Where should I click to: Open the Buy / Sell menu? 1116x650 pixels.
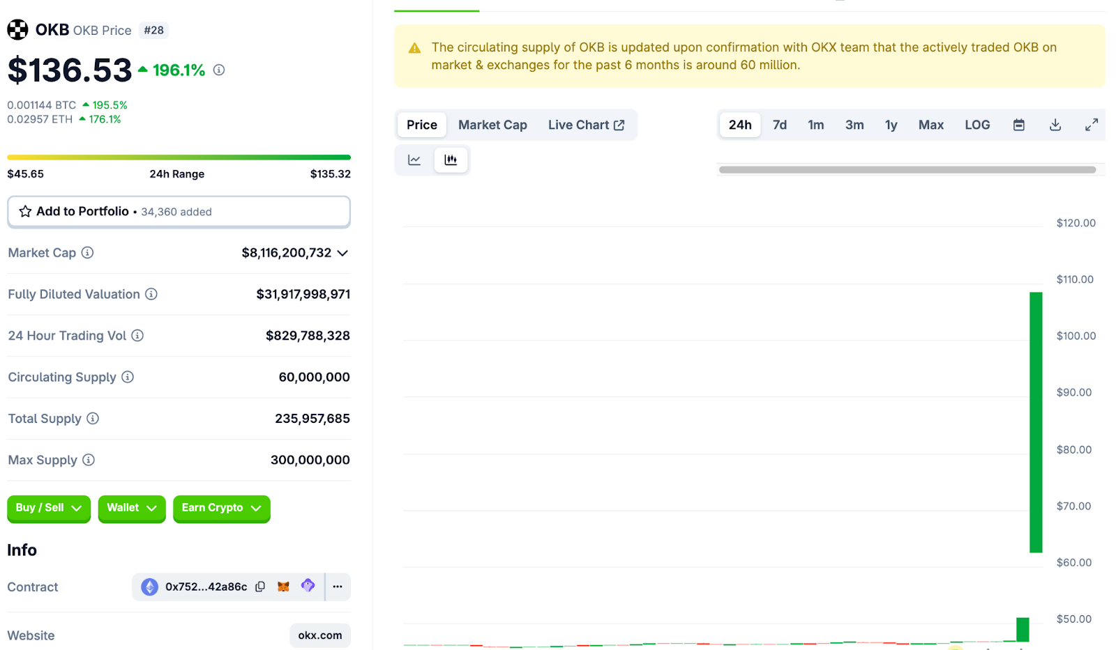coord(48,509)
